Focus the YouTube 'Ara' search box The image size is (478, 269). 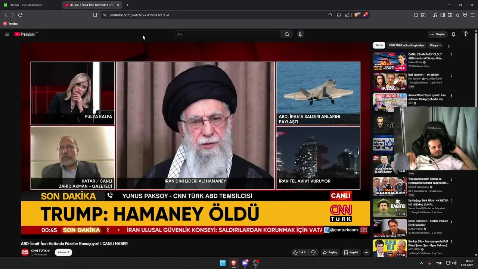point(227,34)
